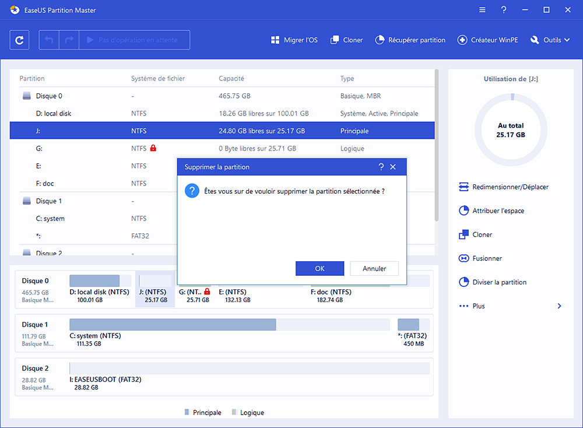Screen dimensions: 583x428
Task: Expand the Plus more options
Action: coord(511,306)
